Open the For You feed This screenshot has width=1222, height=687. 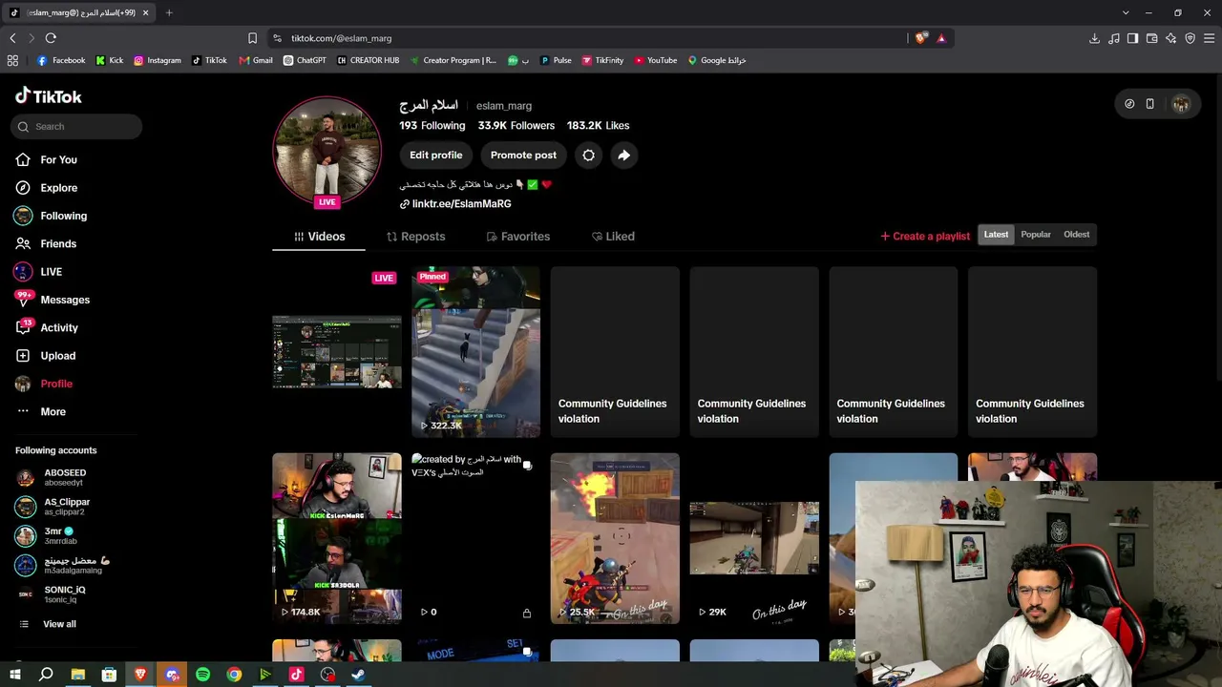(58, 159)
